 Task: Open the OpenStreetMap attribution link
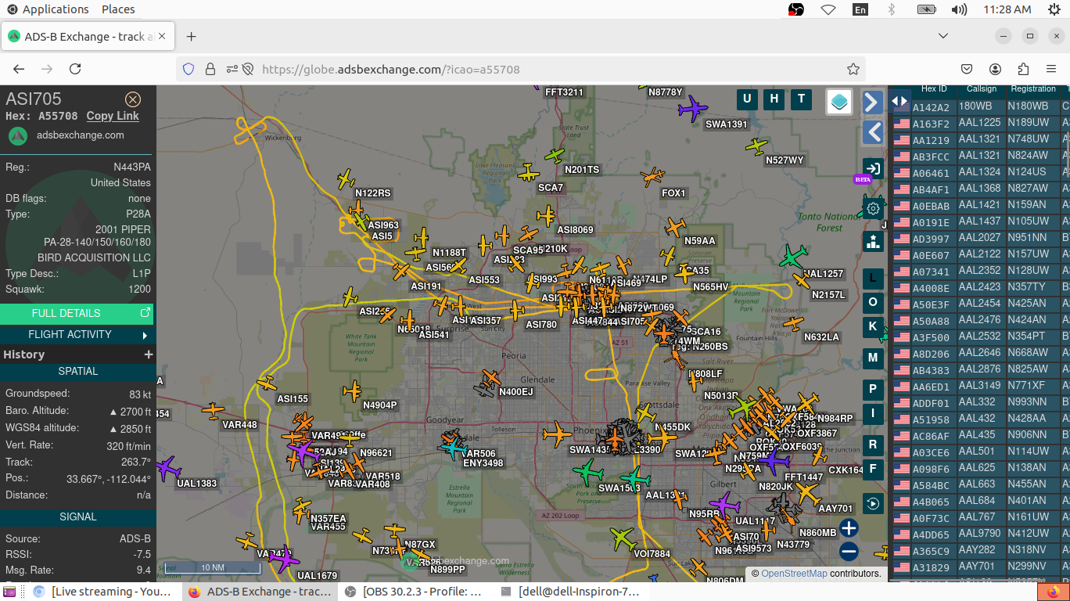[794, 574]
